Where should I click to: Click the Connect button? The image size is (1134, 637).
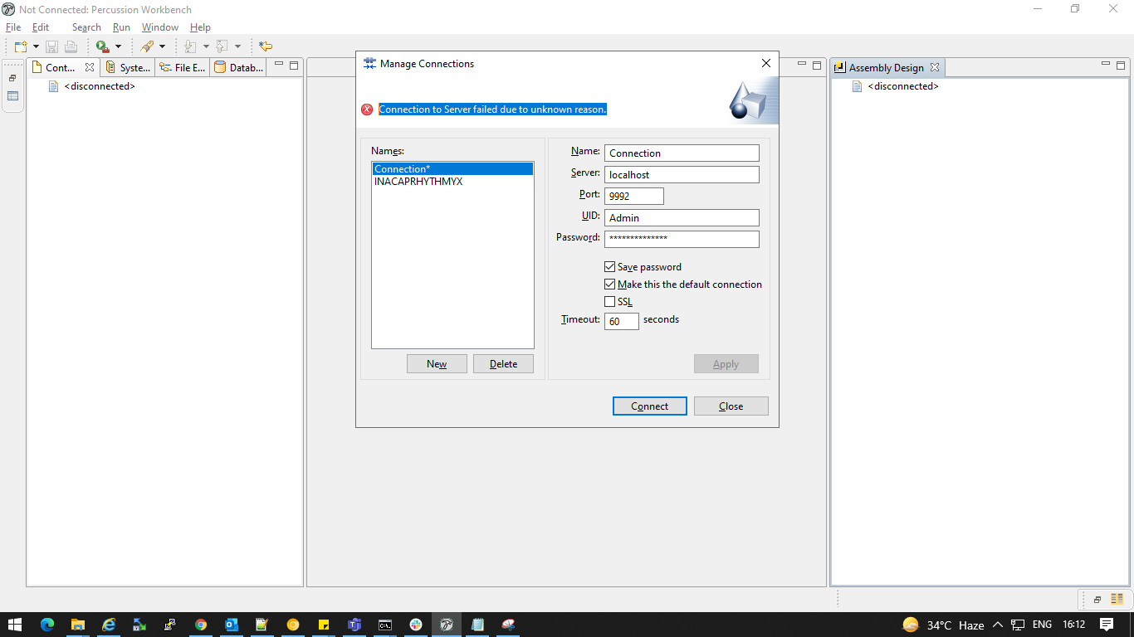tap(649, 406)
